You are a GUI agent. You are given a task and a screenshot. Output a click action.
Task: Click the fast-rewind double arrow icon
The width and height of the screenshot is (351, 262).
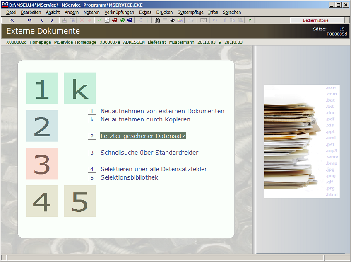coord(29,20)
